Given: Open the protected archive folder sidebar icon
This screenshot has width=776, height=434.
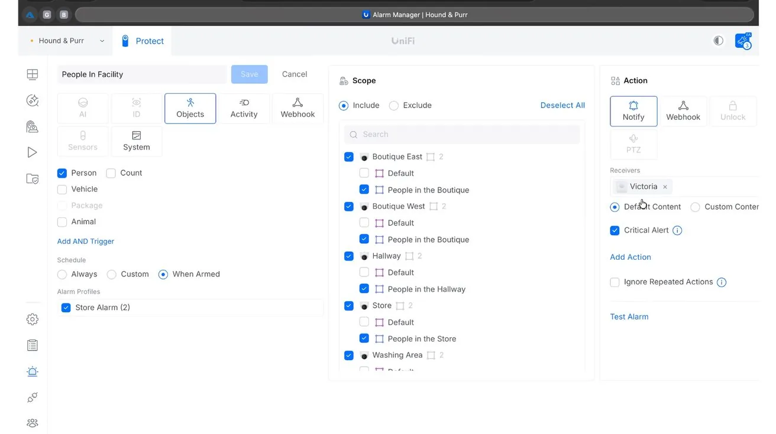Looking at the screenshot, I should (33, 178).
